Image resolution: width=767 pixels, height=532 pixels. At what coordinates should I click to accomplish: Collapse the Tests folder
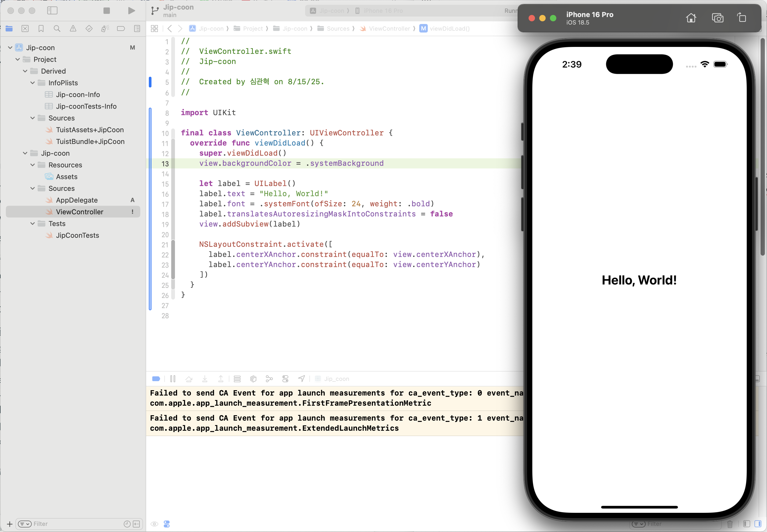click(32, 224)
